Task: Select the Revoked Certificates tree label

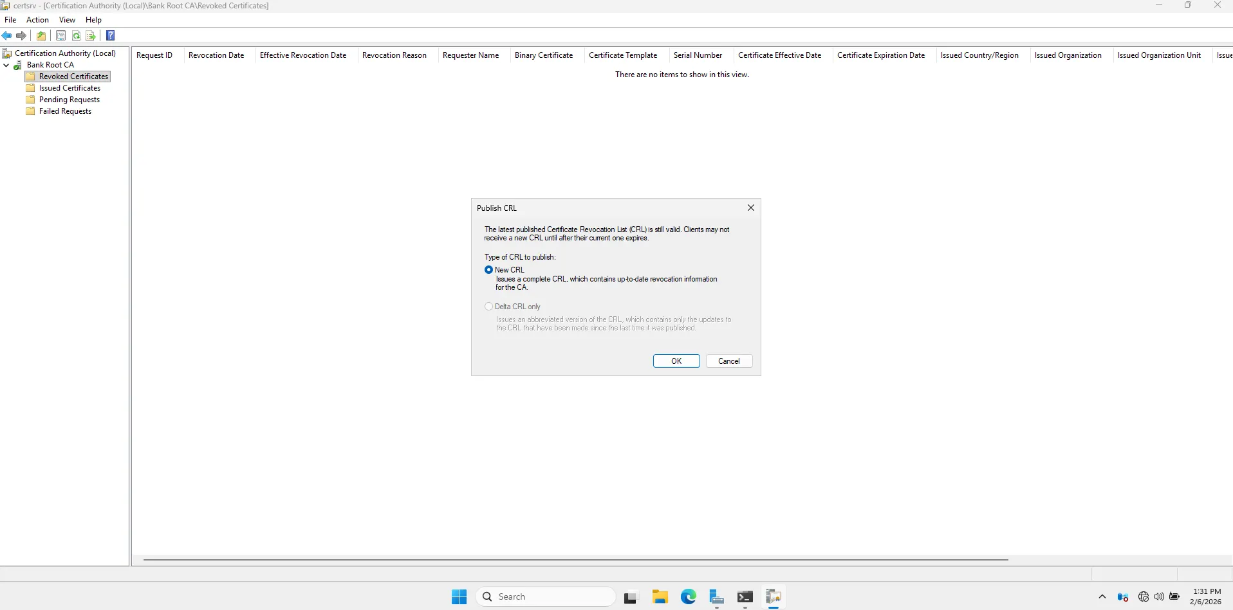Action: [x=73, y=76]
